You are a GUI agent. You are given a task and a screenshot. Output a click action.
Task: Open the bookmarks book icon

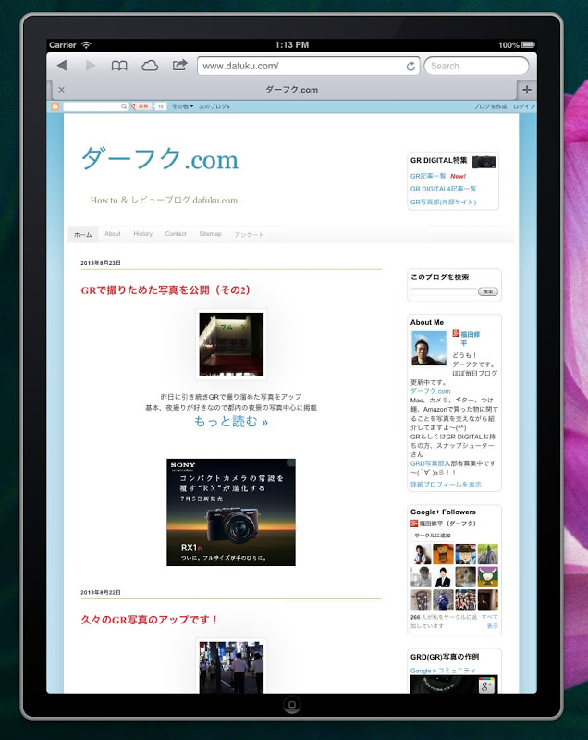click(x=119, y=66)
